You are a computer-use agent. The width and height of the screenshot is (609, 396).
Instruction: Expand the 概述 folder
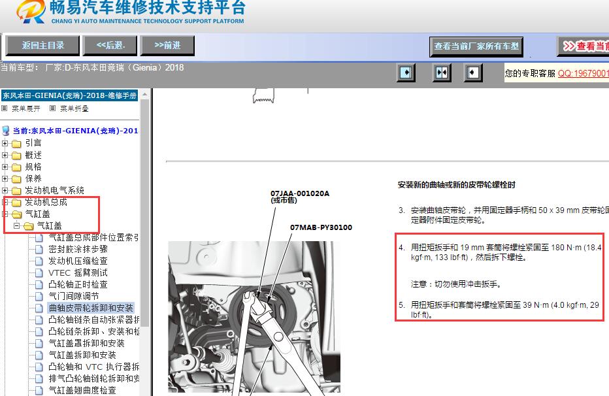point(5,156)
